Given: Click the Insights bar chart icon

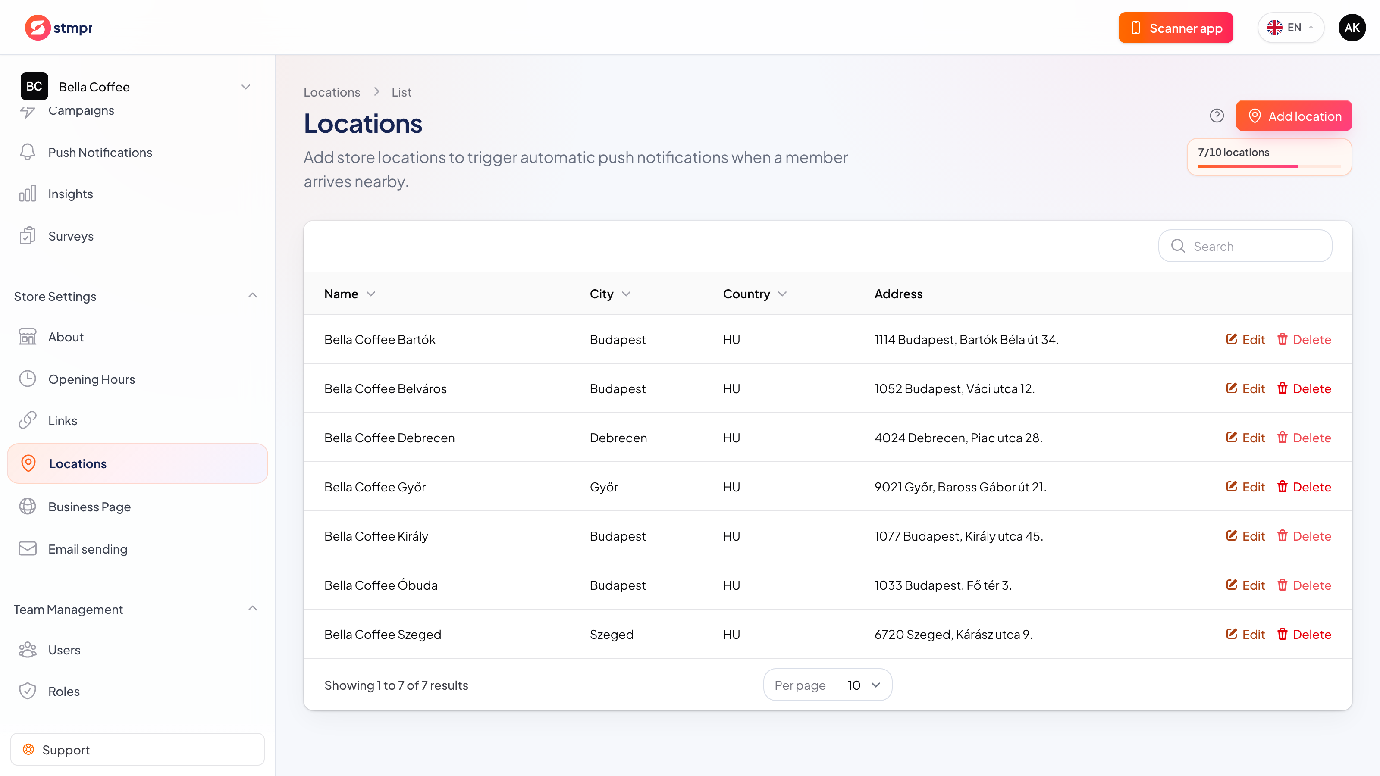Looking at the screenshot, I should pos(27,194).
